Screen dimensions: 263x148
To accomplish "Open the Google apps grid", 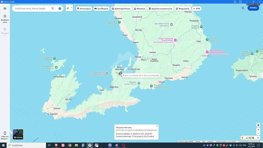I will point(243,8).
